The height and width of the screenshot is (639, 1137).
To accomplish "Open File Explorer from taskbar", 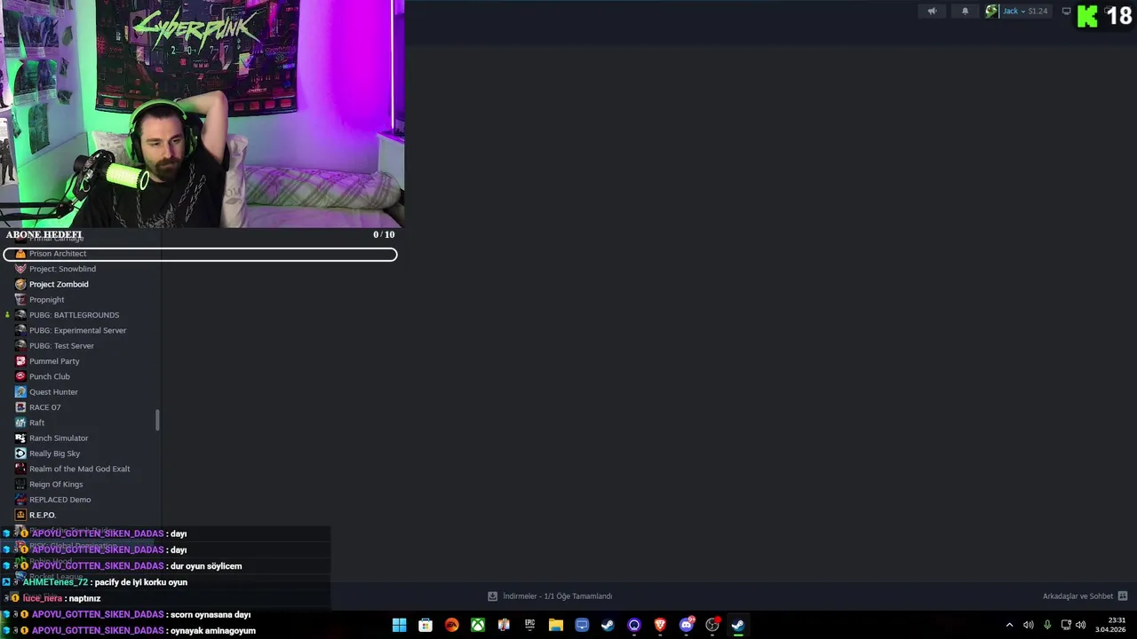I will coord(556,625).
